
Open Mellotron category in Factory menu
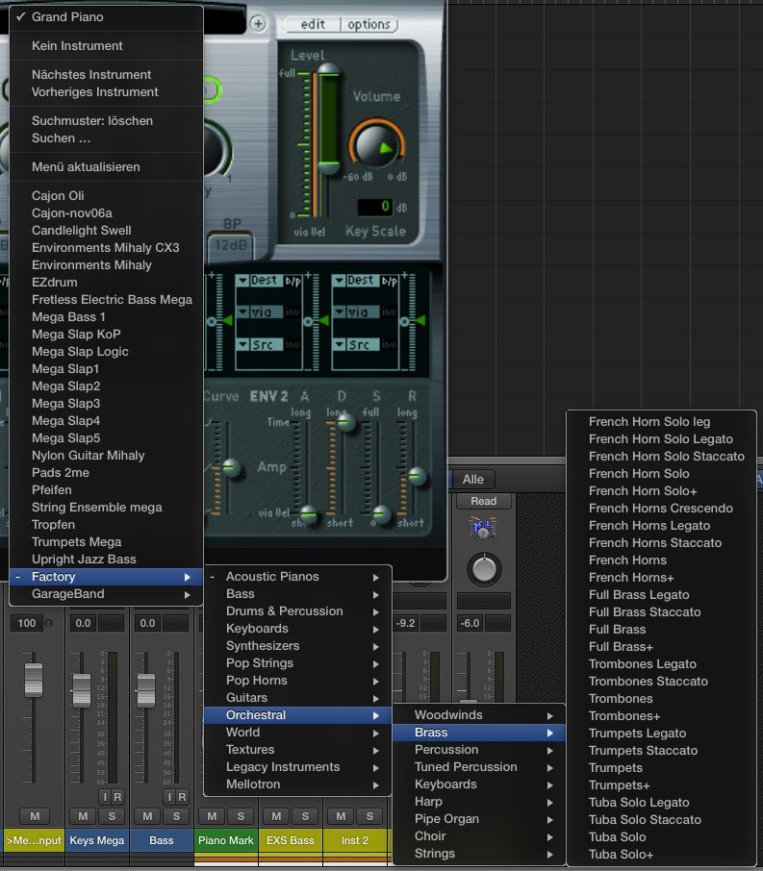298,784
